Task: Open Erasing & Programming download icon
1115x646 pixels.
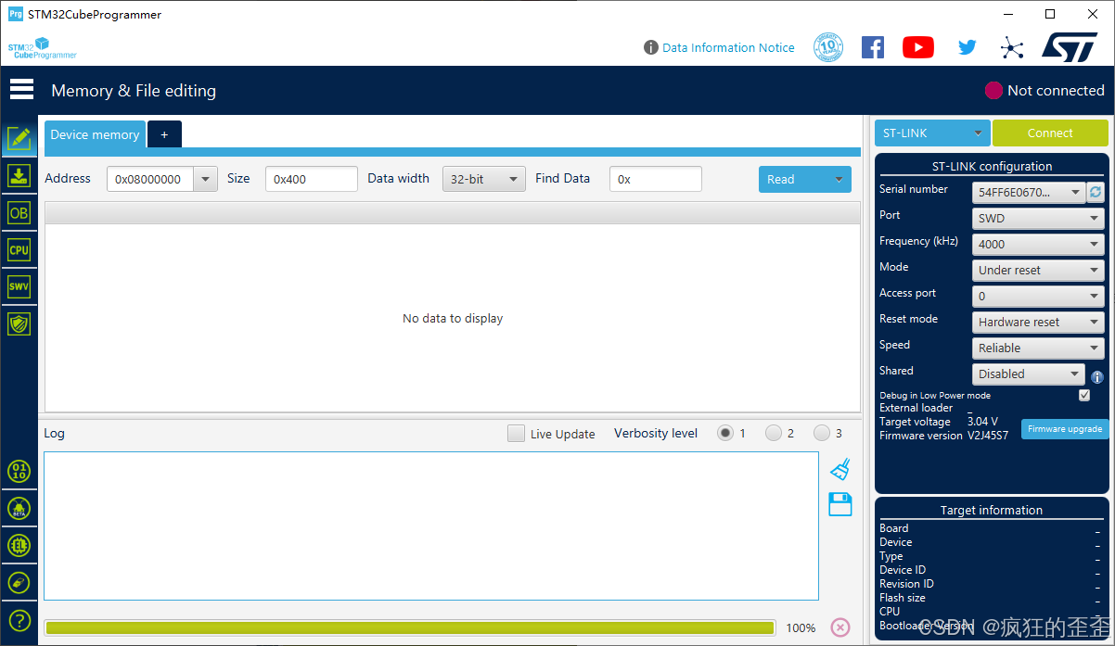Action: tap(19, 175)
